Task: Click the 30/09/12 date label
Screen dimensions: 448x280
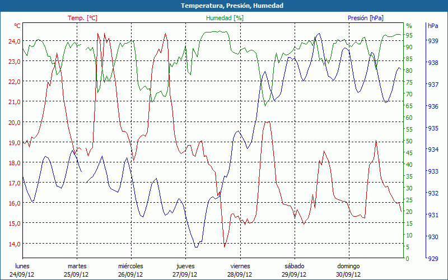Action: coord(348,274)
